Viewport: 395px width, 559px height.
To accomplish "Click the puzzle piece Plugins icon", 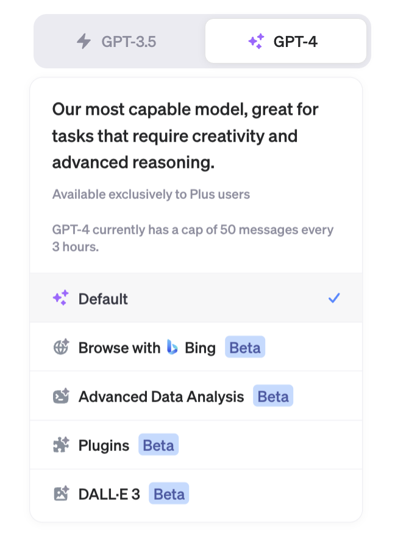I will point(60,445).
